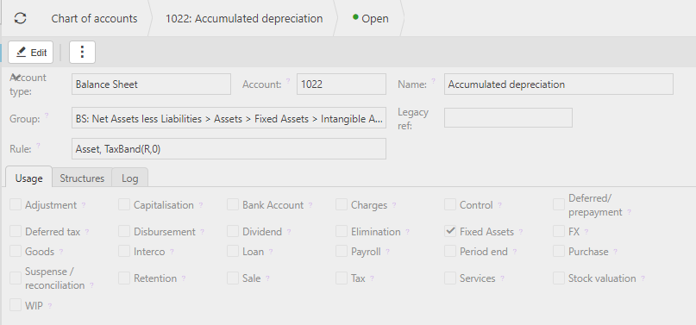Click the help icon beside Rule label

click(x=38, y=146)
